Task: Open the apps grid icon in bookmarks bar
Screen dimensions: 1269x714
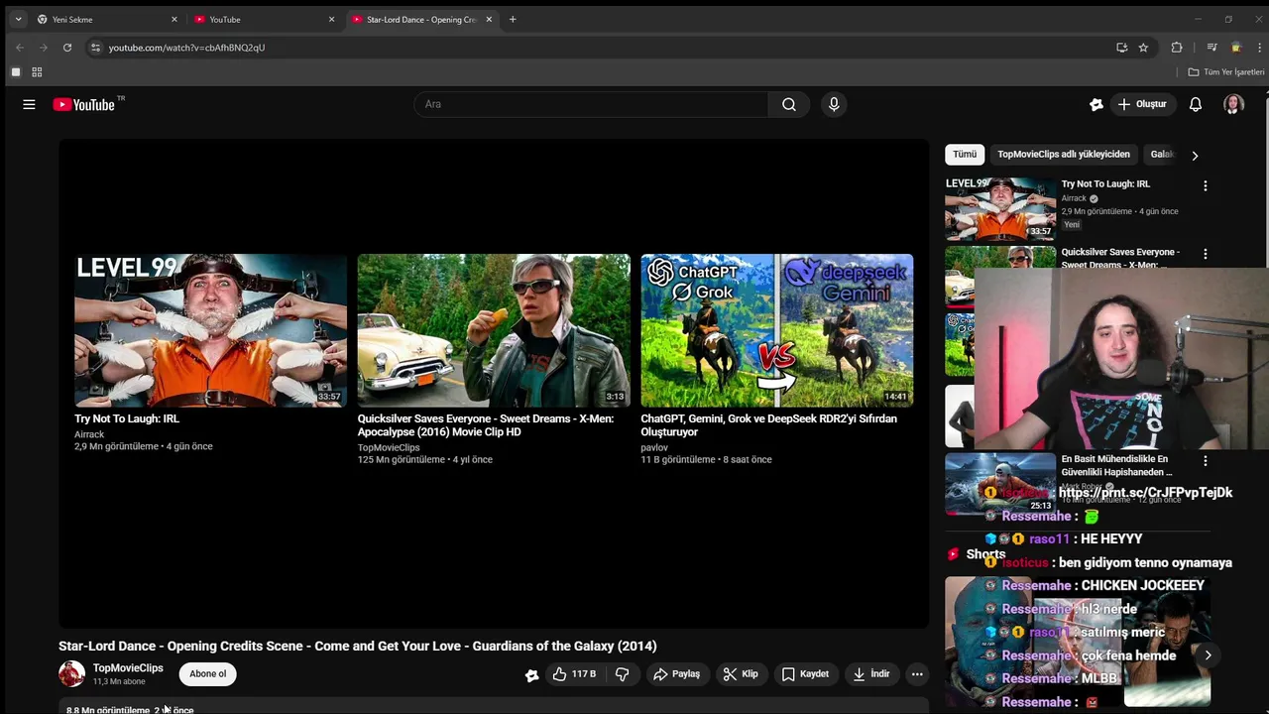Action: [x=37, y=72]
